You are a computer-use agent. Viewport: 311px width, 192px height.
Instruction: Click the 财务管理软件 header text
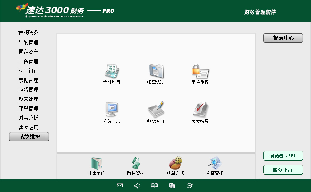260,12
